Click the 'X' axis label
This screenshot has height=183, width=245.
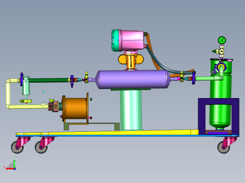[x=4, y=168]
